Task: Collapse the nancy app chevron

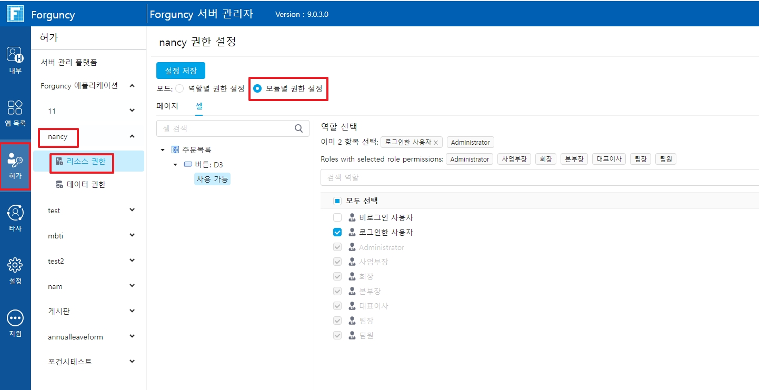Action: point(132,136)
